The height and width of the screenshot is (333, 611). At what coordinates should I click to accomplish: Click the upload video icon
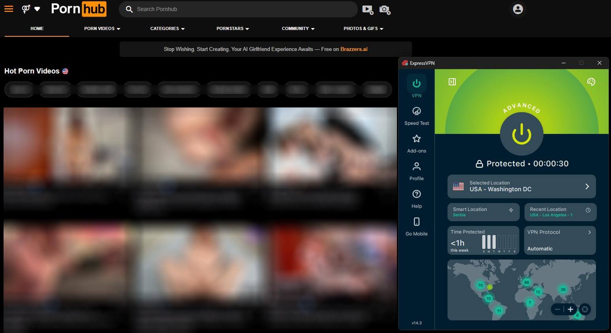point(368,9)
